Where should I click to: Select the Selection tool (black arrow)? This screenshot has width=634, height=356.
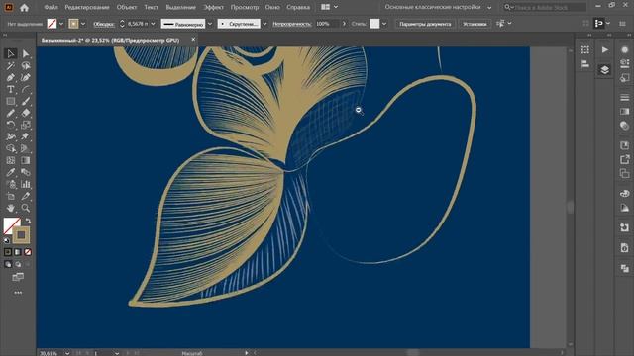click(11, 53)
